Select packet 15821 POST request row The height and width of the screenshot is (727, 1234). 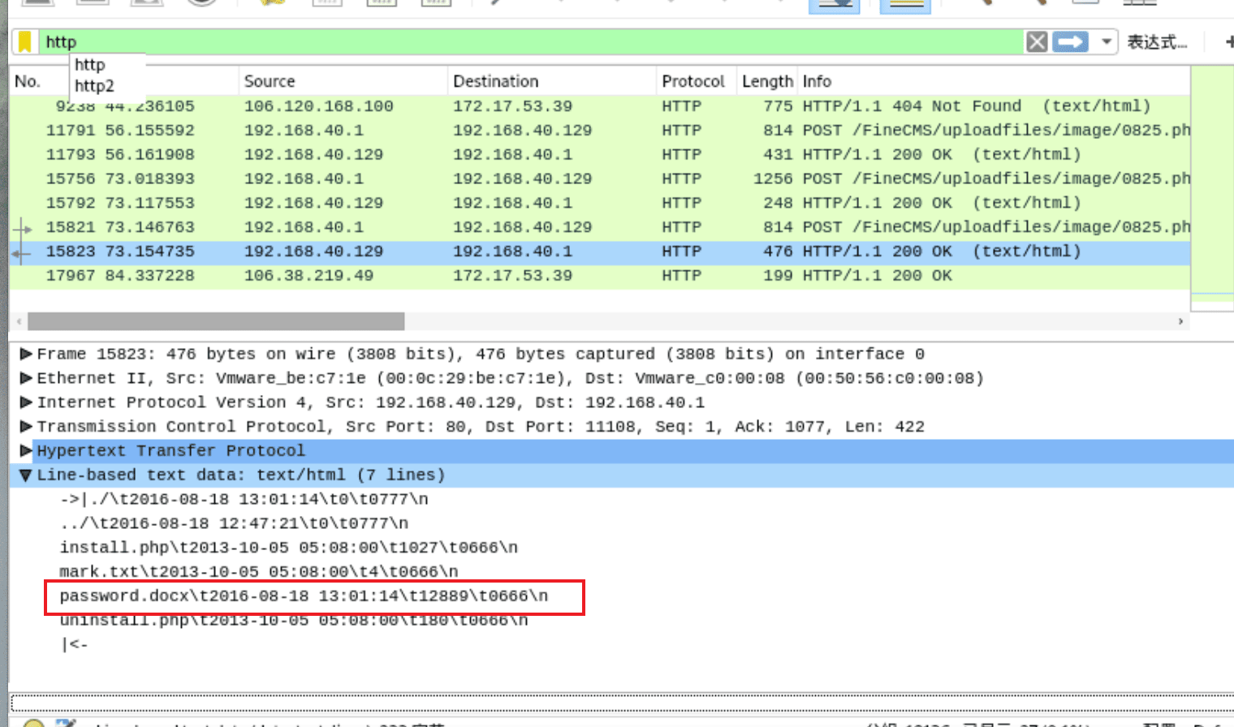click(x=600, y=227)
